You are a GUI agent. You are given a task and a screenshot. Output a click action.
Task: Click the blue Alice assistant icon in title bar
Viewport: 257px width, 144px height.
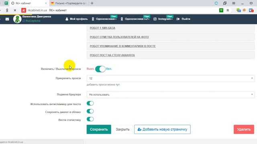pyautogui.click(x=216, y=3)
